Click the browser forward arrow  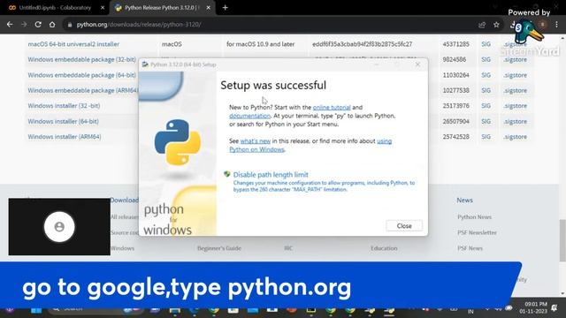24,25
